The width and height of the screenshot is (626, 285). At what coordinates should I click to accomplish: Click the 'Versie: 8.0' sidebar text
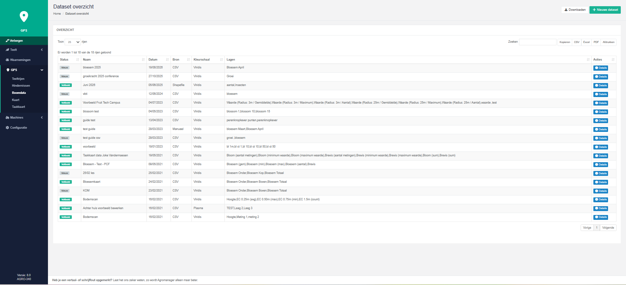[x=24, y=275]
